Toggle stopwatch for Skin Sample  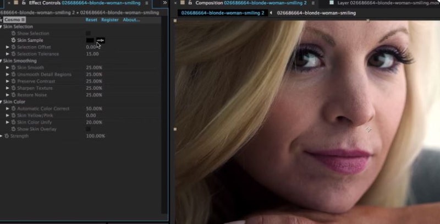tap(13, 40)
